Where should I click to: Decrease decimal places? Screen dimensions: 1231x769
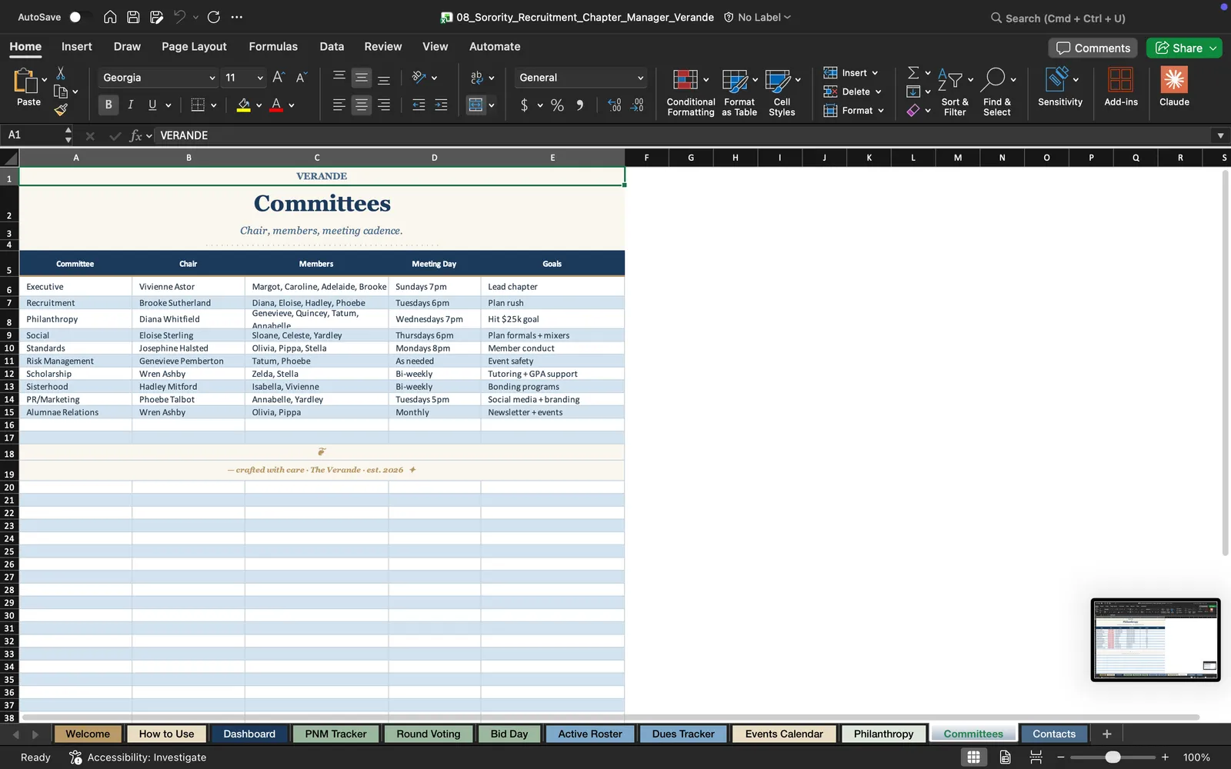coord(637,105)
